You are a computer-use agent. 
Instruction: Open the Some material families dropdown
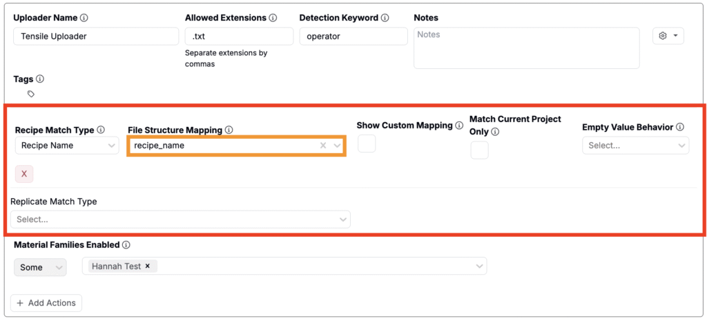tap(40, 267)
